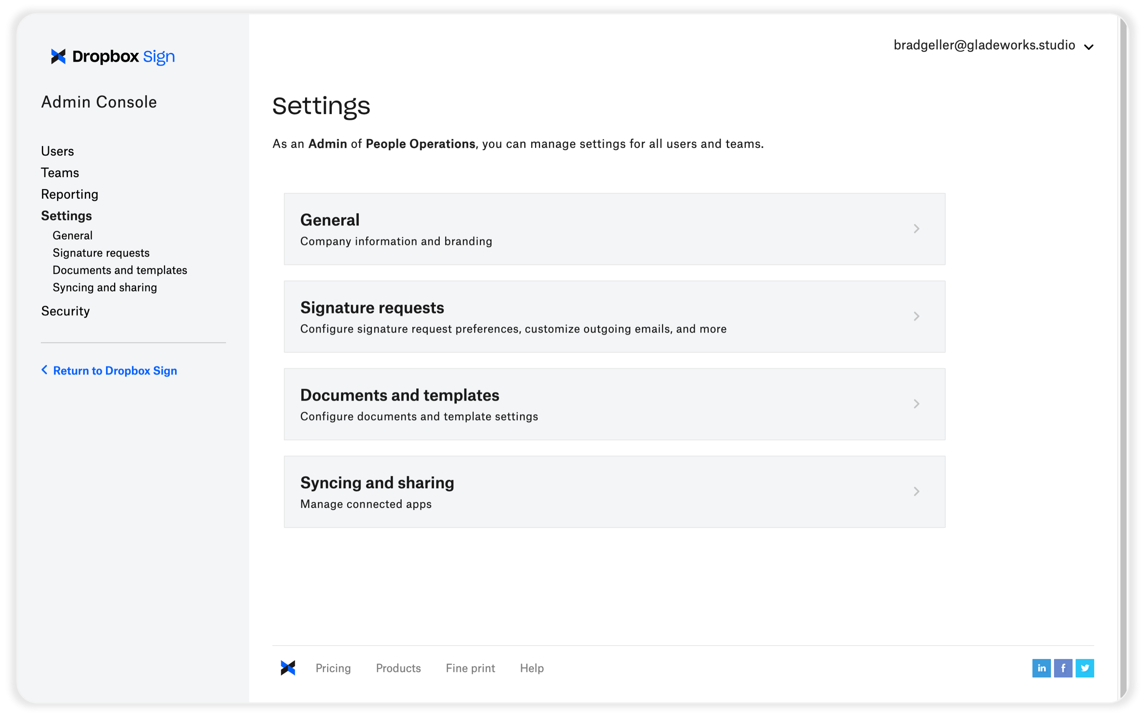This screenshot has width=1145, height=717.
Task: Open Security in the sidebar
Action: tap(66, 311)
